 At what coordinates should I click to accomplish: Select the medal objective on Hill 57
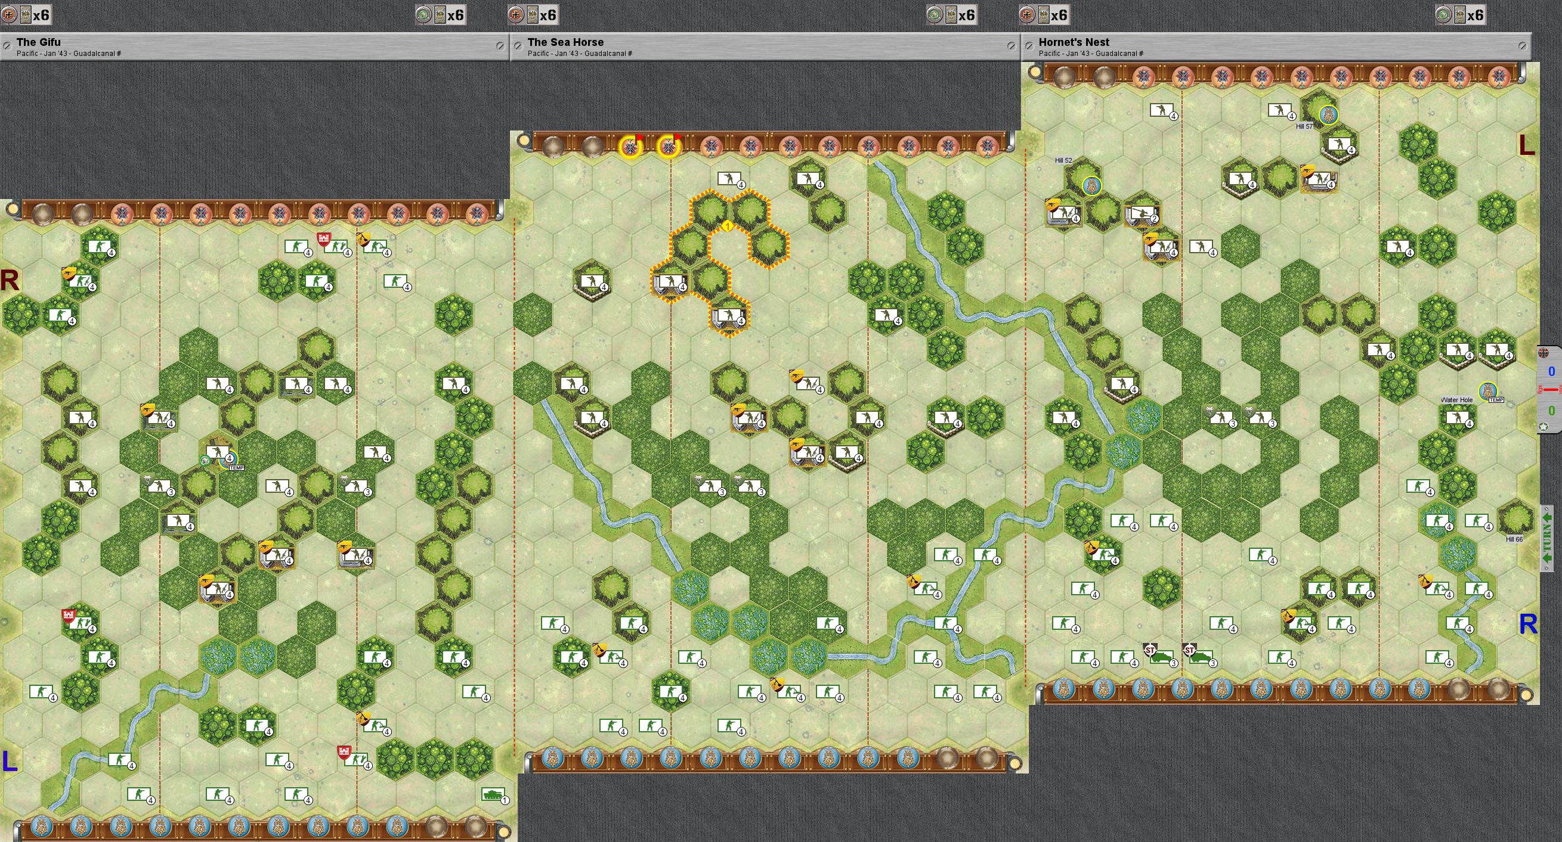coord(1328,114)
